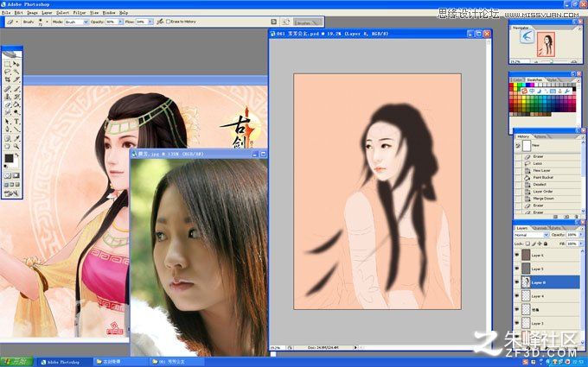This screenshot has height=367, width=588.
Task: Select the Type tool
Action: (x=16, y=122)
